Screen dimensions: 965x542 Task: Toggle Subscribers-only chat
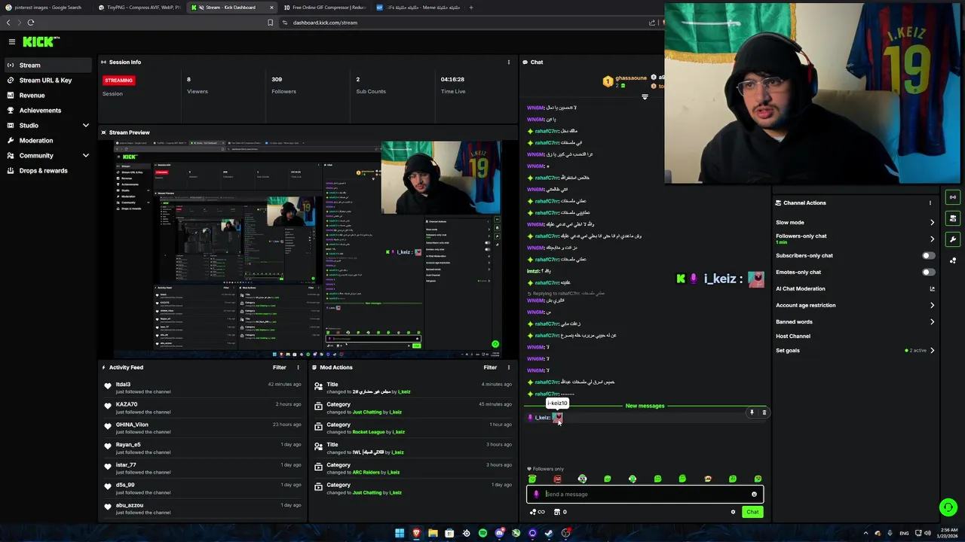pos(928,256)
